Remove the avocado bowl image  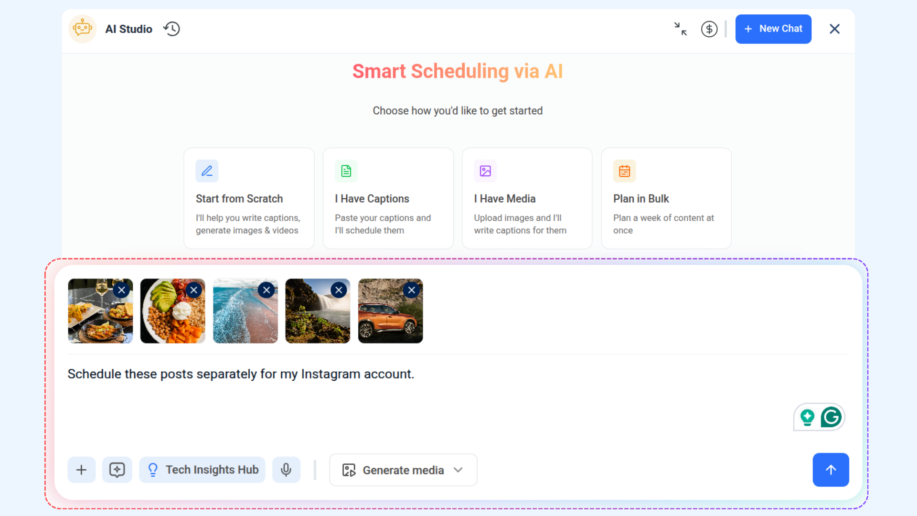pyautogui.click(x=193, y=290)
